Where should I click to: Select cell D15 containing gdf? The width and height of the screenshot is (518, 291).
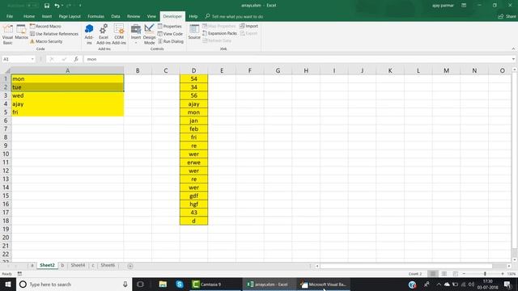point(193,196)
